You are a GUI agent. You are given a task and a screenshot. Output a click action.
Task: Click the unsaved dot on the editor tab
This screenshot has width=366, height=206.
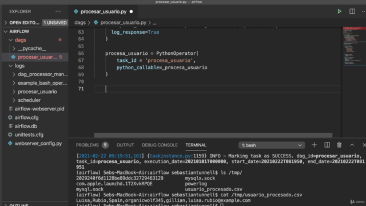(131, 11)
